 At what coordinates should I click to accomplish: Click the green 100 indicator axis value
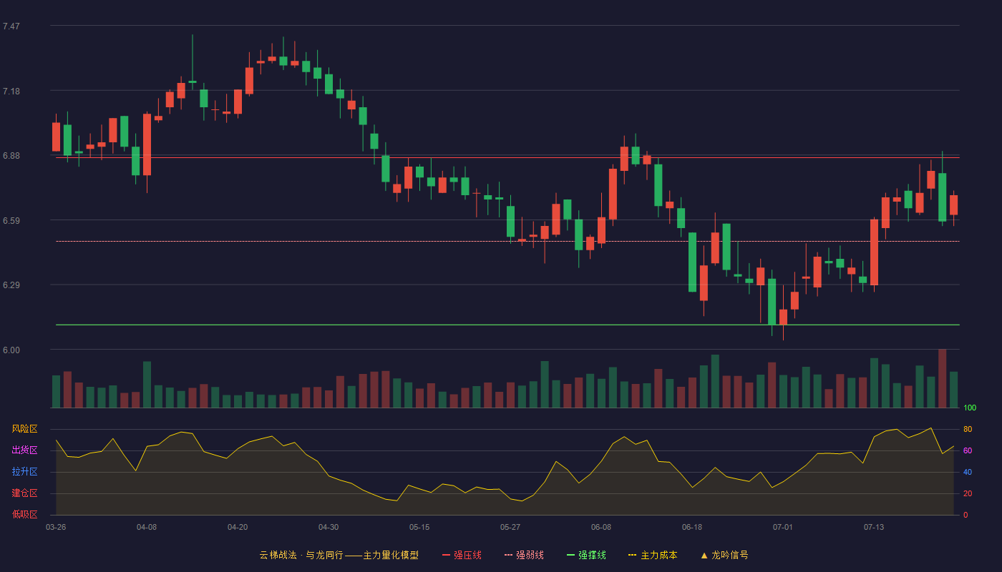(x=970, y=408)
